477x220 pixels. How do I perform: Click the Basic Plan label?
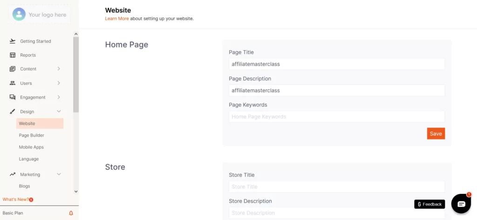pyautogui.click(x=13, y=213)
